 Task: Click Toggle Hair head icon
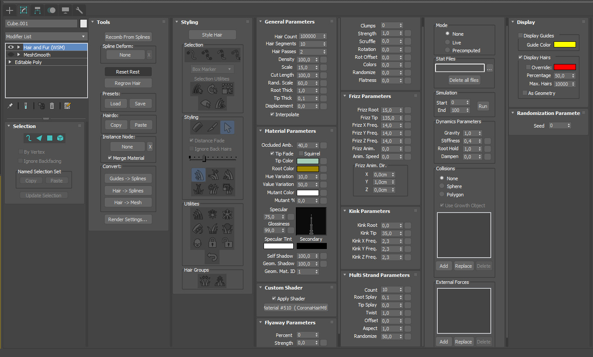coord(198,242)
